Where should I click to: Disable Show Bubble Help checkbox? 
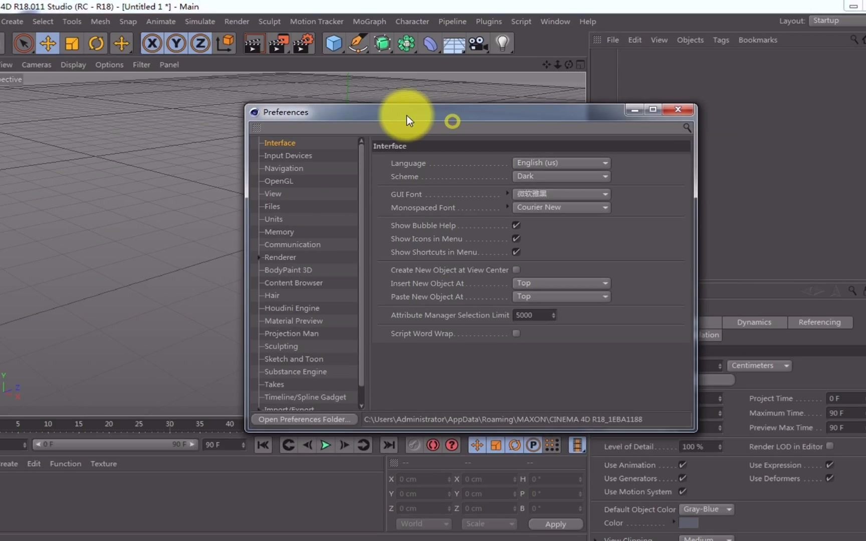pos(516,225)
